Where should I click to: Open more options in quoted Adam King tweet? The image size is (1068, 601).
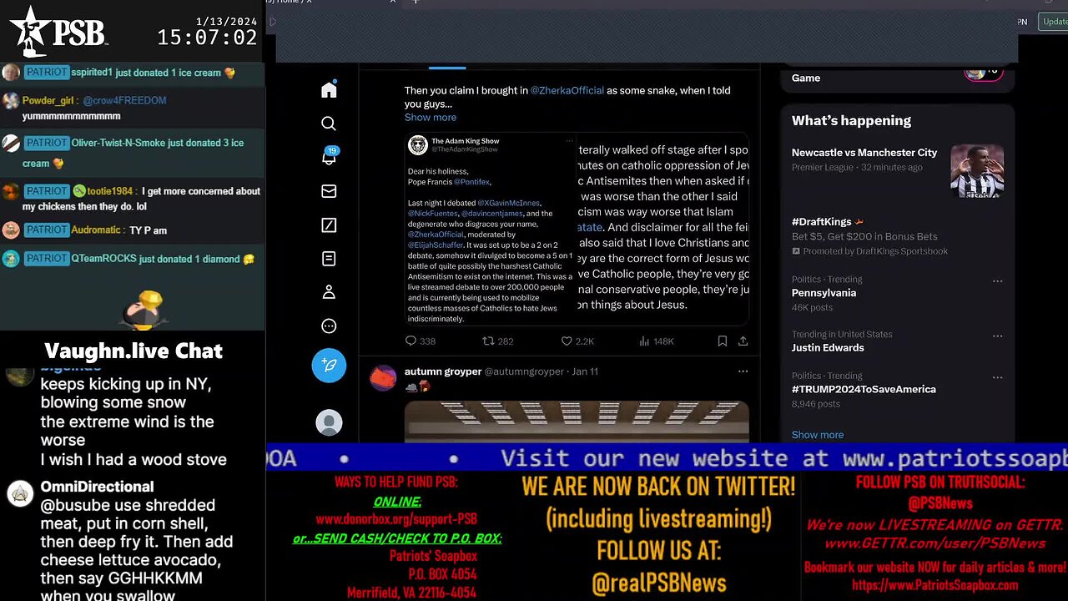(x=570, y=140)
